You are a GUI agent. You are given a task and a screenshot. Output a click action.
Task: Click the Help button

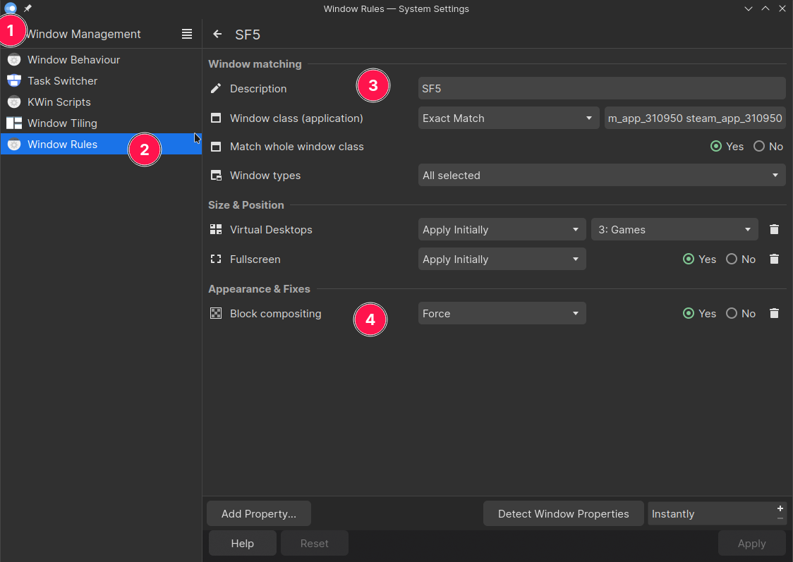pos(242,543)
